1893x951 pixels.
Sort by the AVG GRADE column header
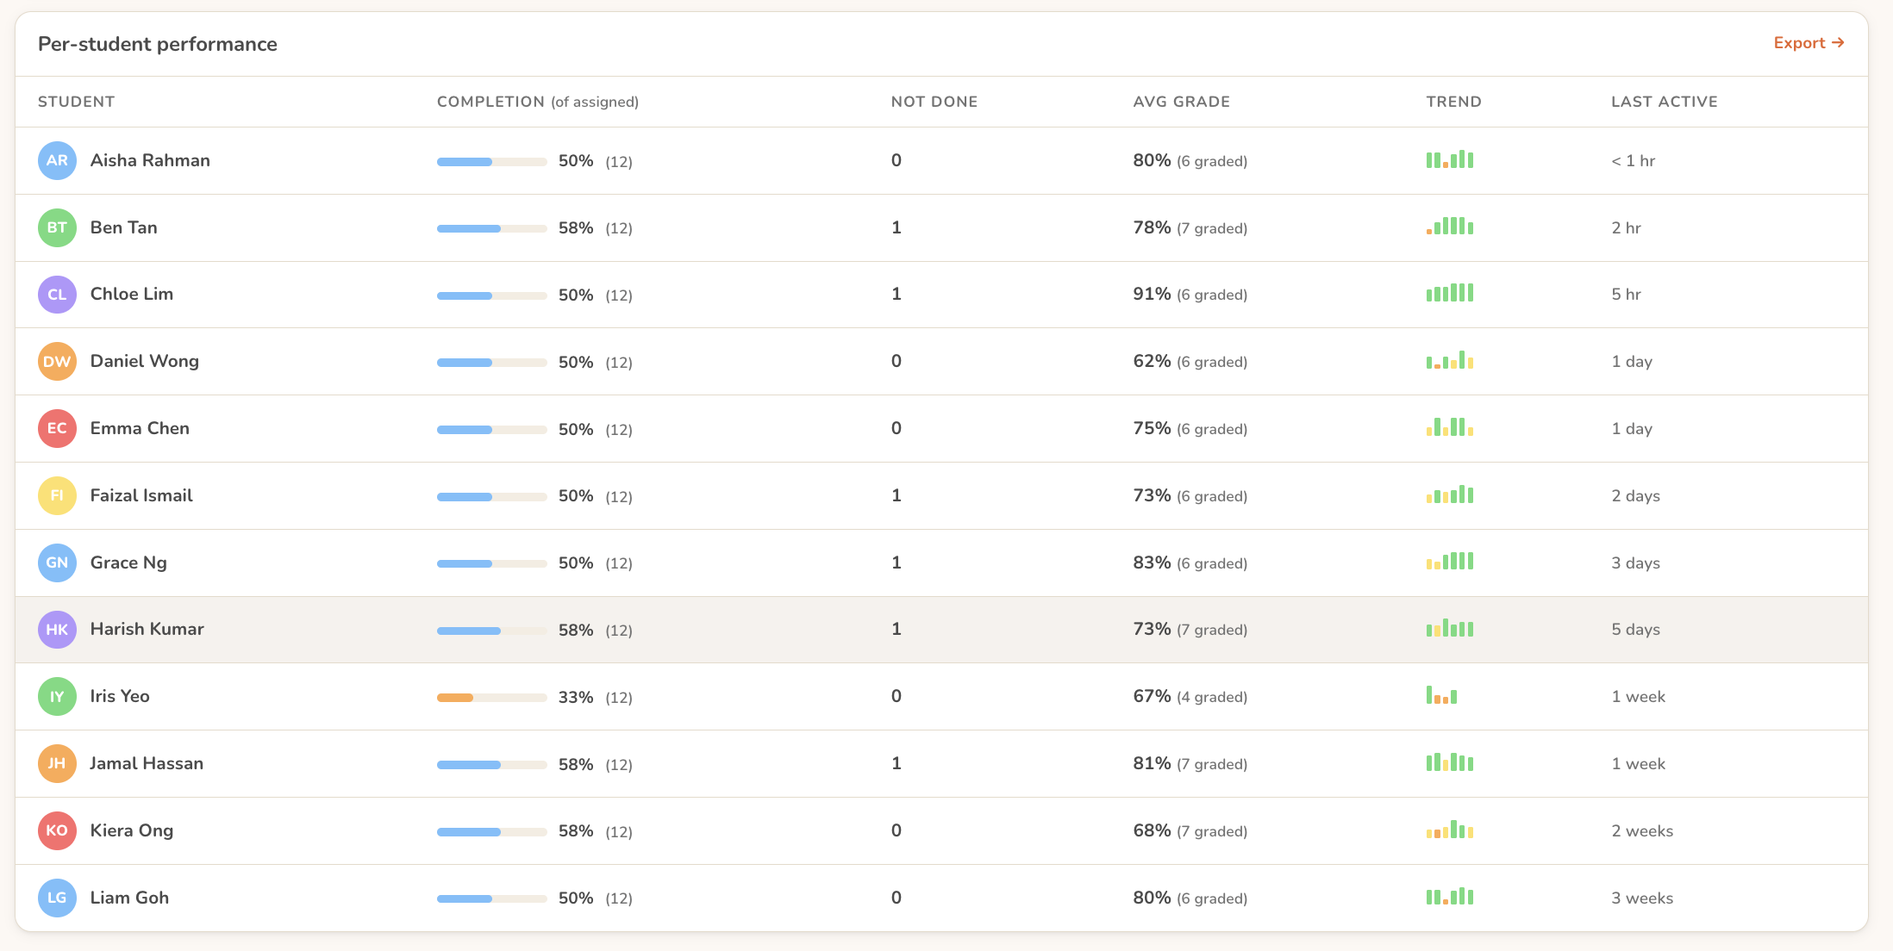(1182, 102)
